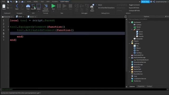Click the What's New button
169x95 pixels.
(145, 2)
